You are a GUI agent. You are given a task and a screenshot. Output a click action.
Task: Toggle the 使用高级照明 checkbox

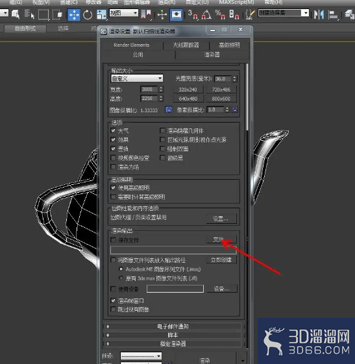113,188
